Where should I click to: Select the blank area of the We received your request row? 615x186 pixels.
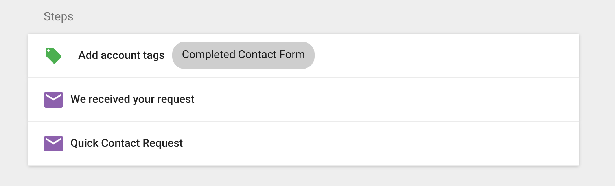[385, 99]
